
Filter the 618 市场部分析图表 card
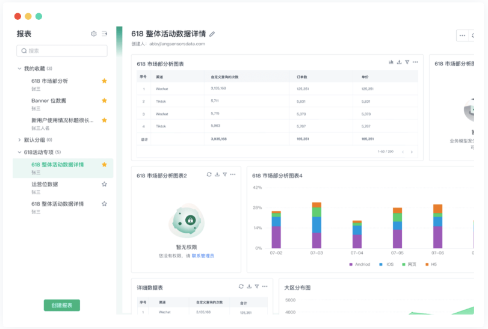tap(407, 62)
